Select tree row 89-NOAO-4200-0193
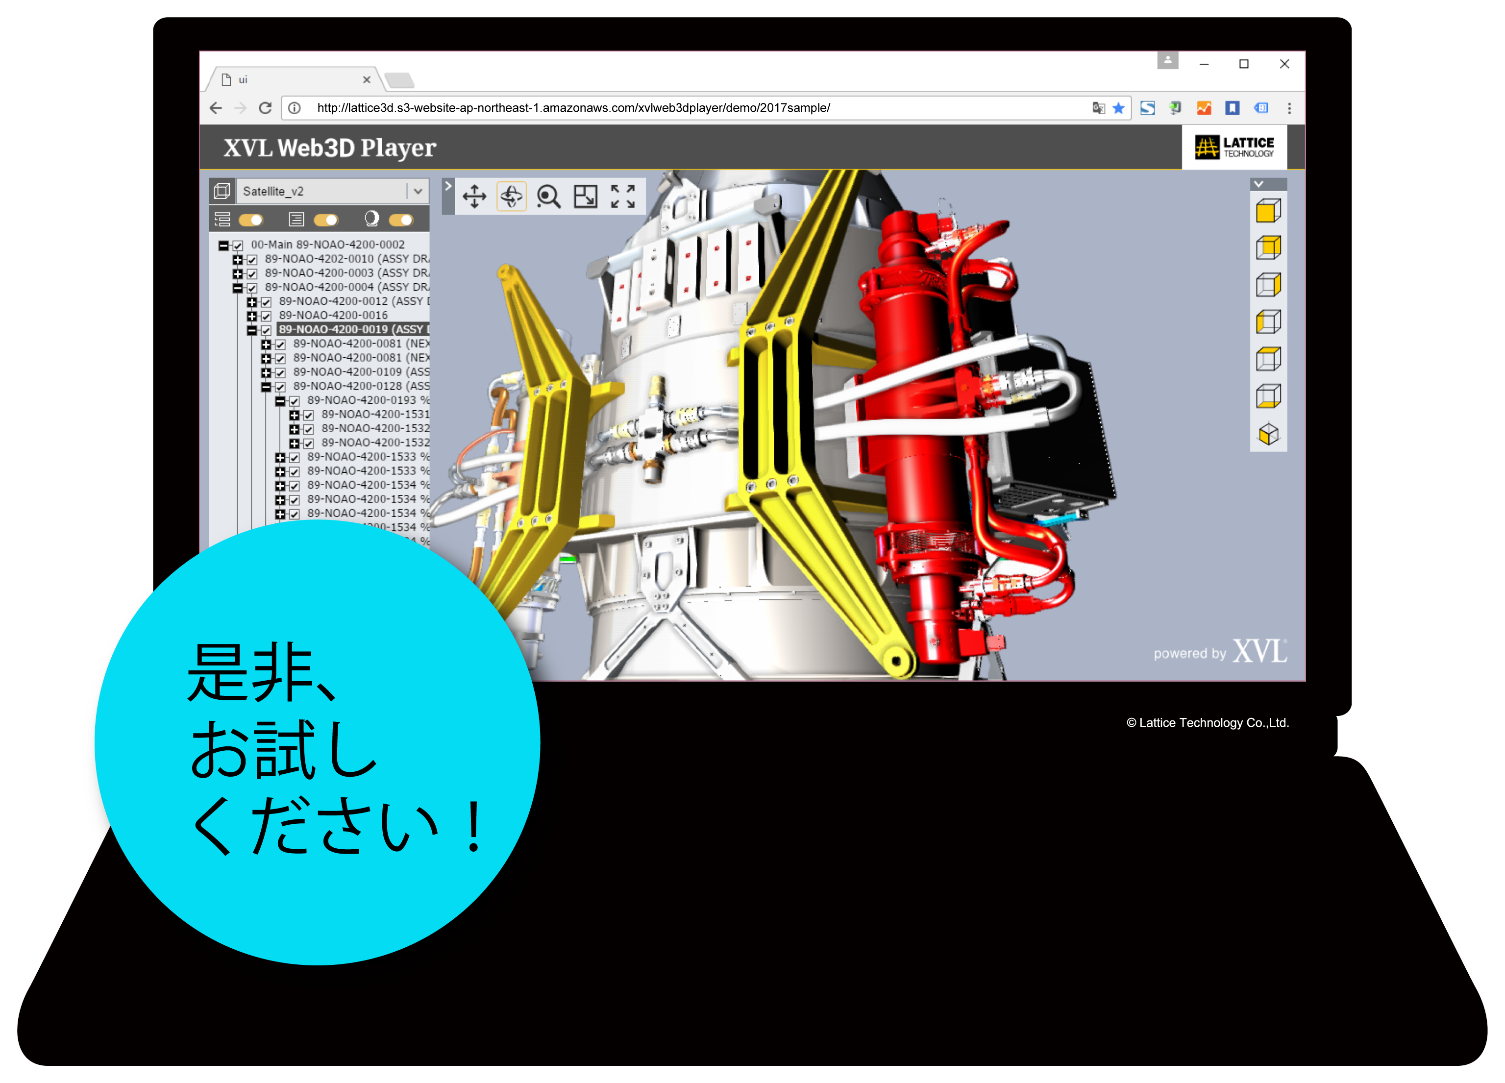 [369, 400]
